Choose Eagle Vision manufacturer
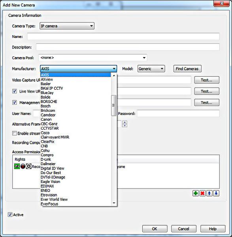232x237 pixels. [75, 182]
